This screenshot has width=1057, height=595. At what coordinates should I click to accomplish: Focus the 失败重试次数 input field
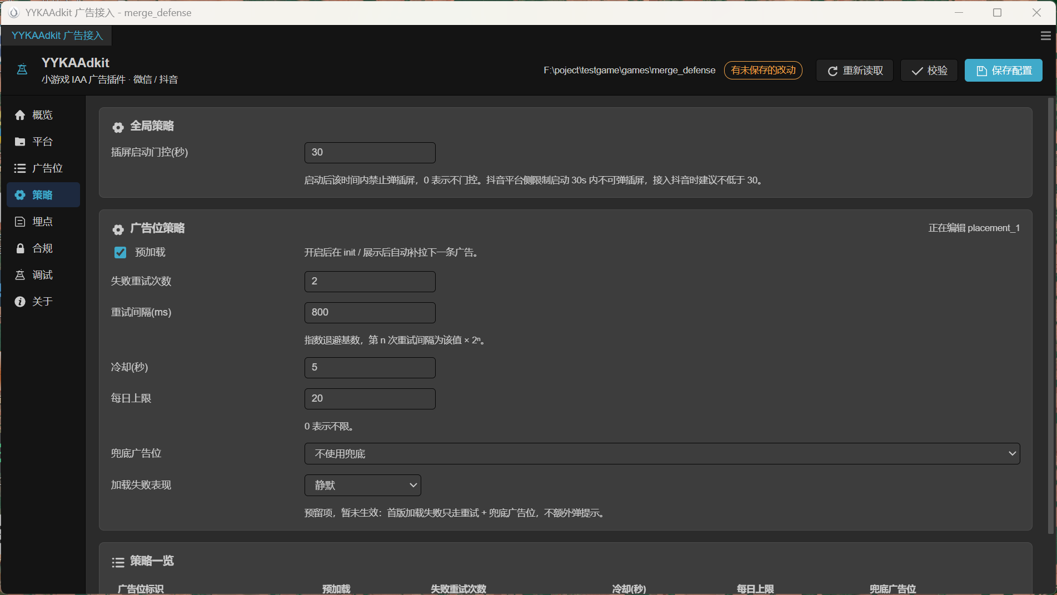point(370,282)
